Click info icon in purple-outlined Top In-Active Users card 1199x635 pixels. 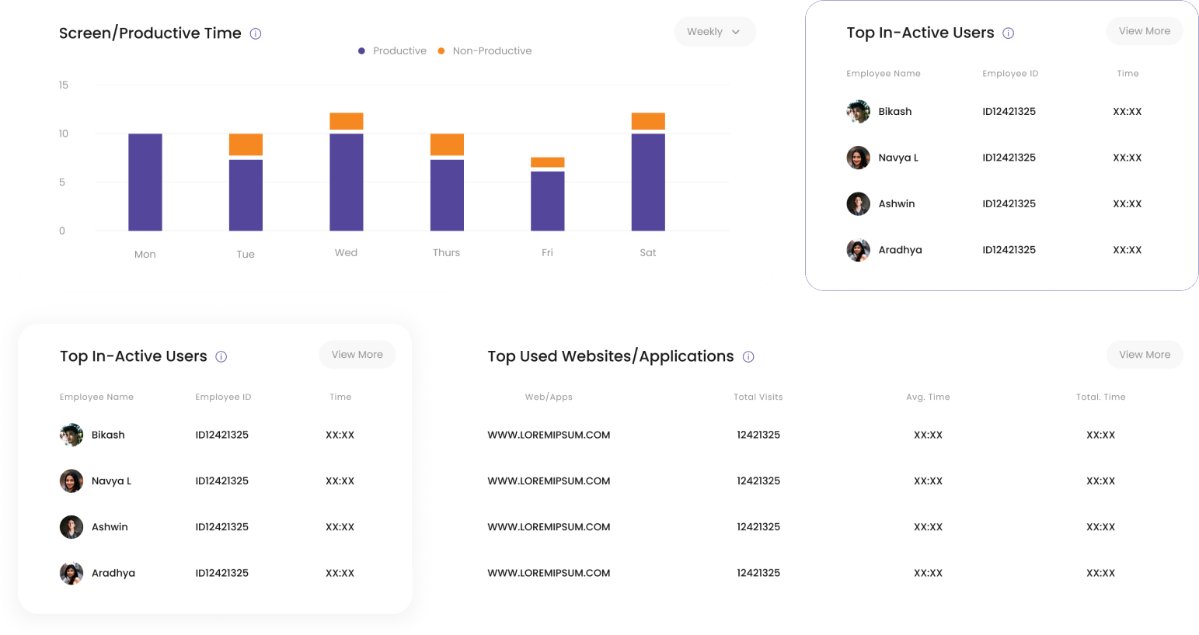coord(1009,33)
